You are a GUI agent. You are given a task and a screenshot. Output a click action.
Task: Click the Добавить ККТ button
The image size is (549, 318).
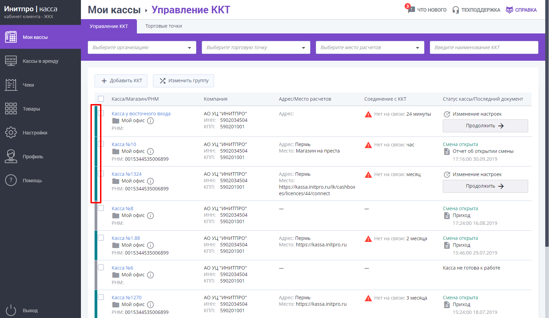(121, 81)
